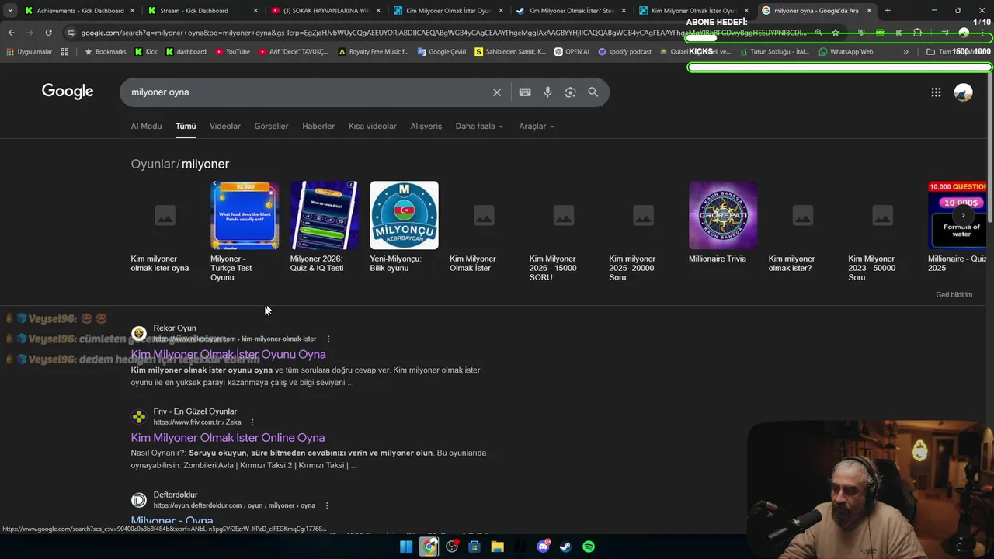Open Windows Start menu
The image size is (994, 559).
406,547
